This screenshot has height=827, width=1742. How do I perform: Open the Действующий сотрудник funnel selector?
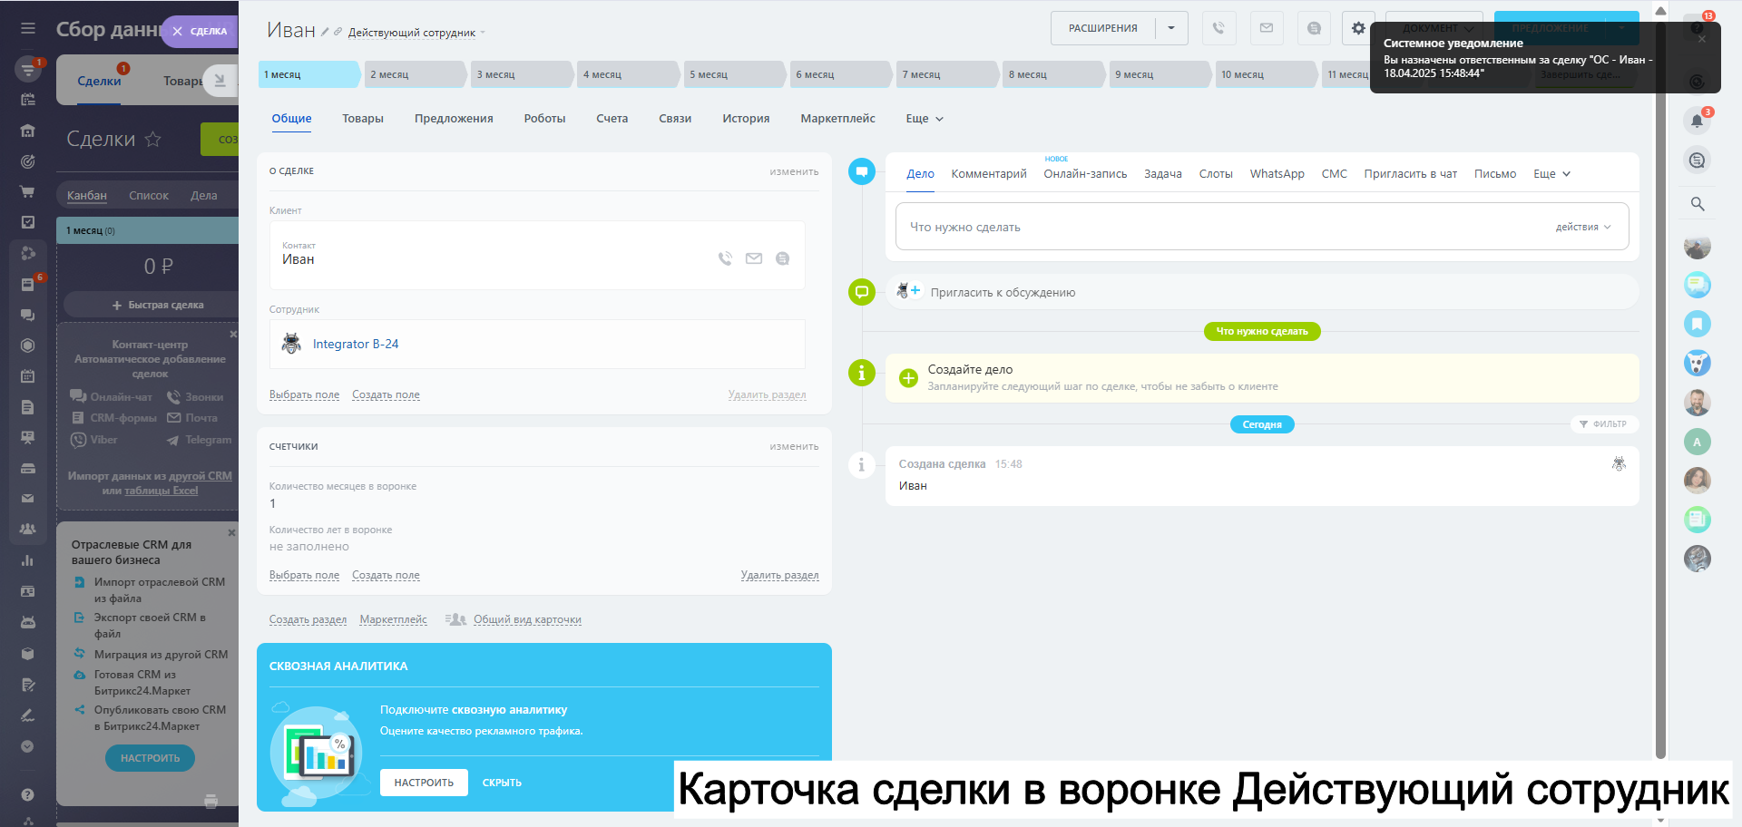(x=416, y=33)
